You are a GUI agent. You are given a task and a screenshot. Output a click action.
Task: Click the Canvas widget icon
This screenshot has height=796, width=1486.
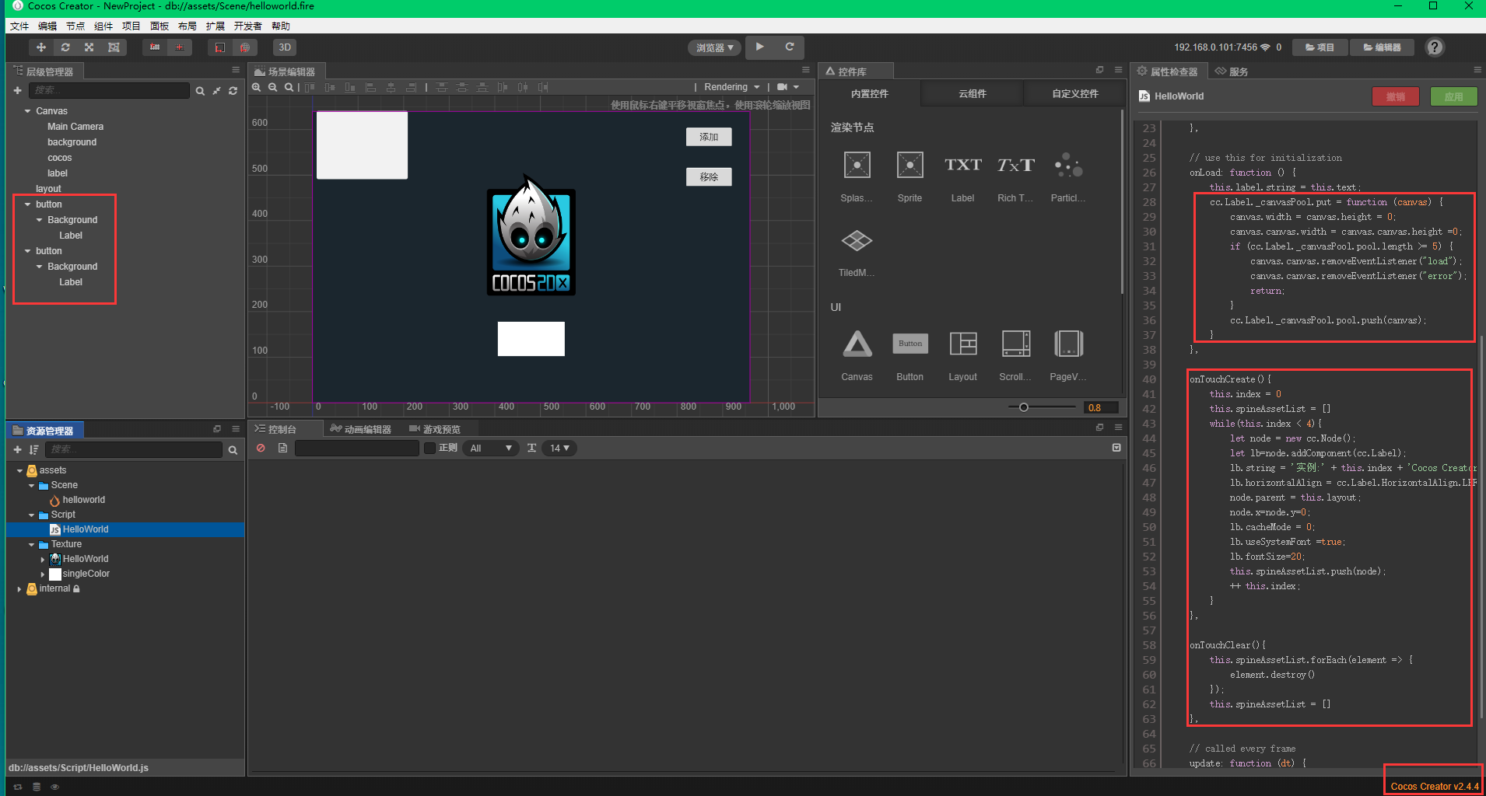[857, 344]
